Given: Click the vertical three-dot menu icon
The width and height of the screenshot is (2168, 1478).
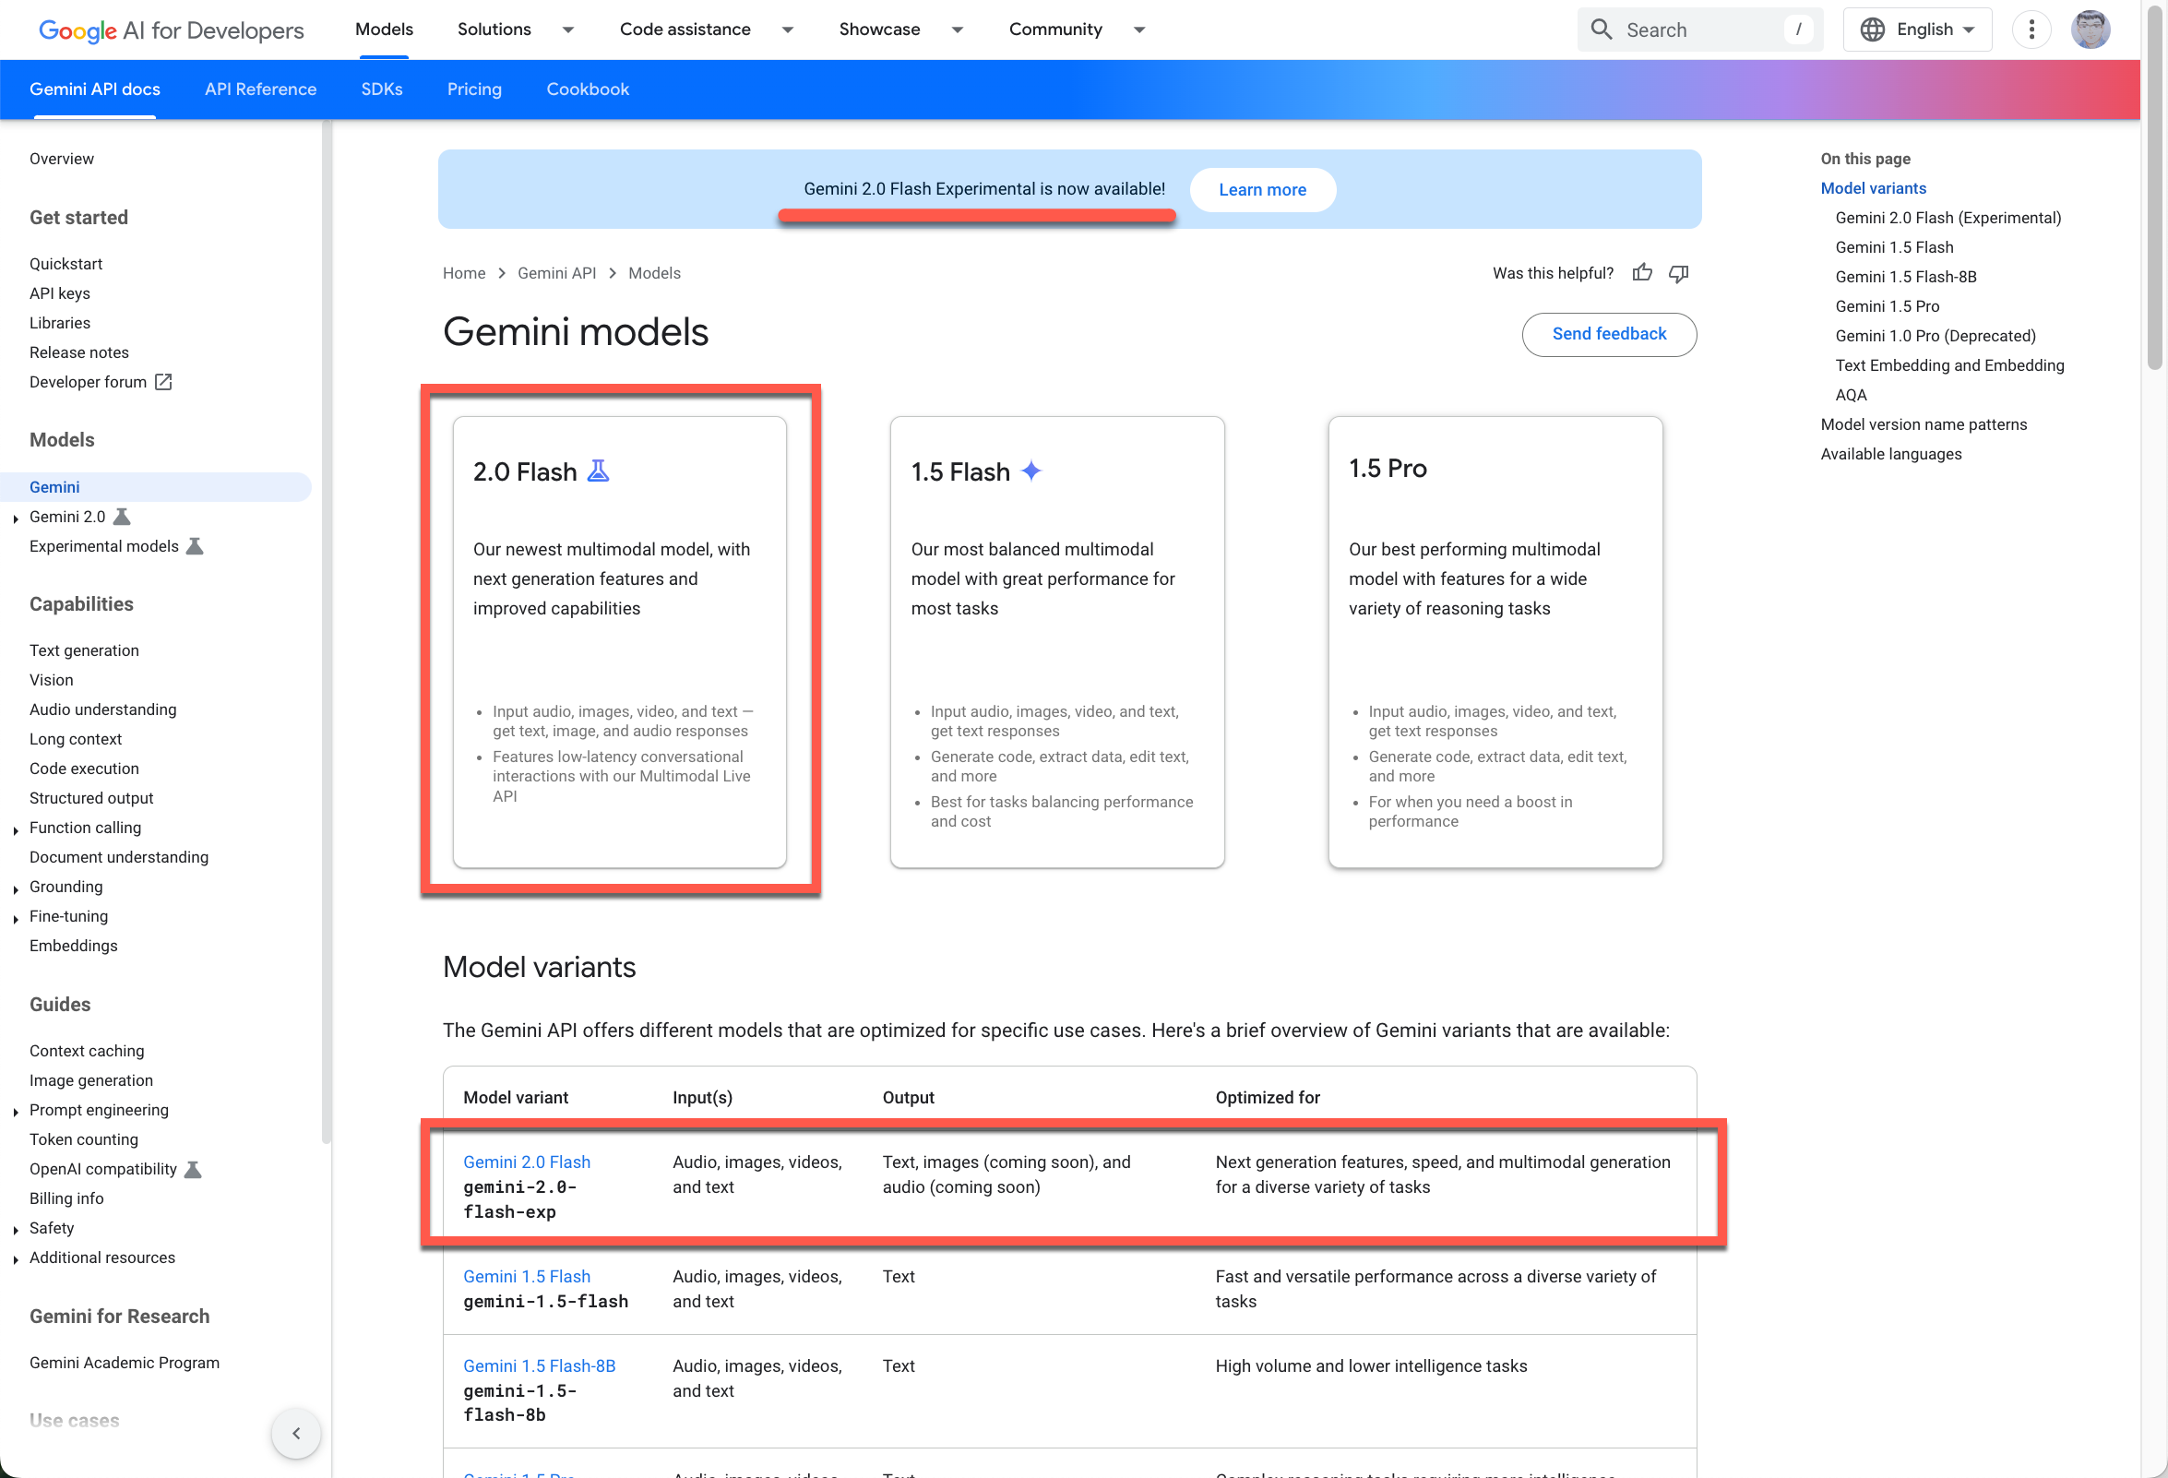Looking at the screenshot, I should pyautogui.click(x=2031, y=30).
